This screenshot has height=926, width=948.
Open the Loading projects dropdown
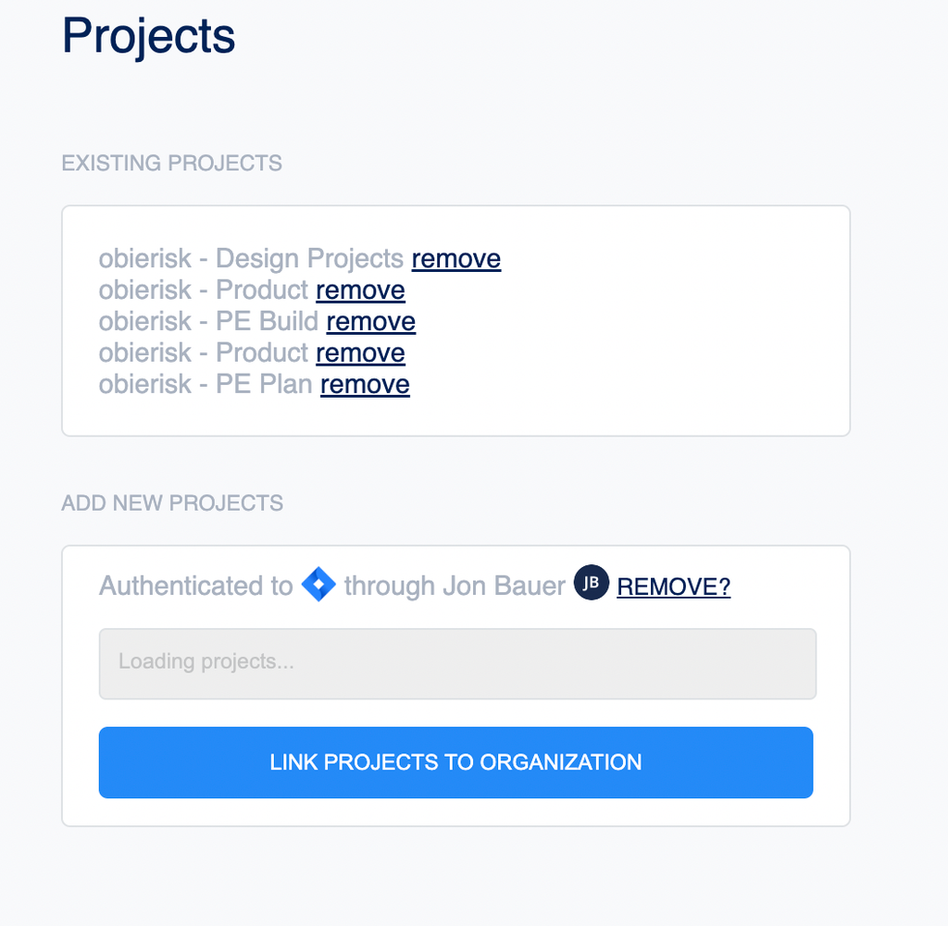coord(457,664)
